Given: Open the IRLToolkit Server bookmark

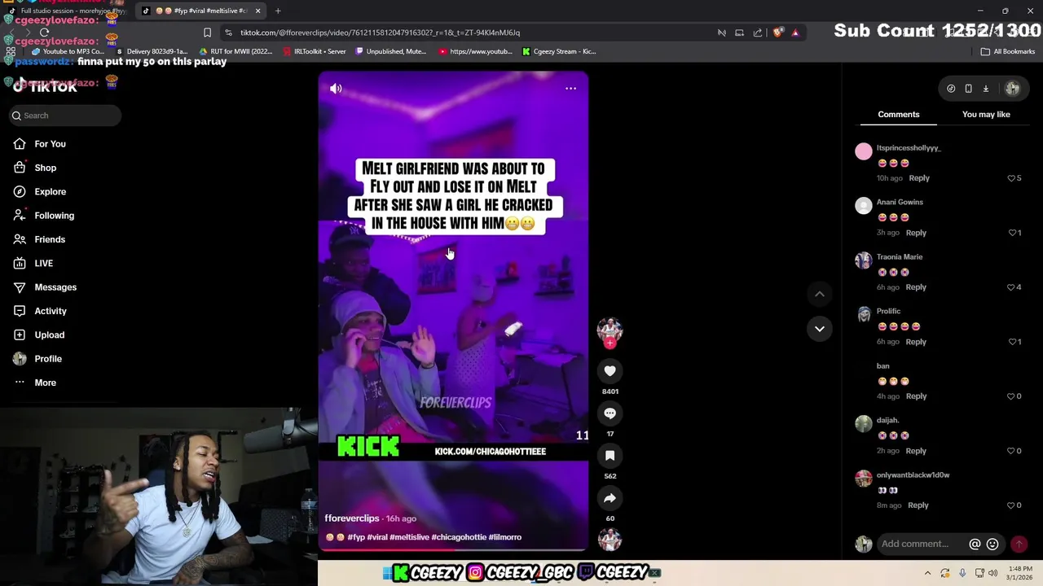Looking at the screenshot, I should click(315, 51).
